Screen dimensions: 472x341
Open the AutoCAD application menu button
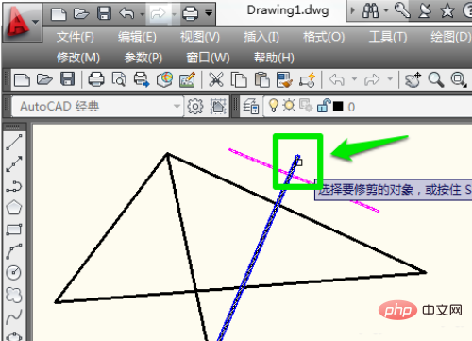(22, 23)
